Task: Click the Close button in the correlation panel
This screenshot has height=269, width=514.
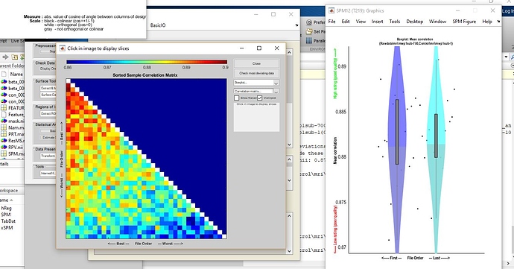Action: click(256, 63)
